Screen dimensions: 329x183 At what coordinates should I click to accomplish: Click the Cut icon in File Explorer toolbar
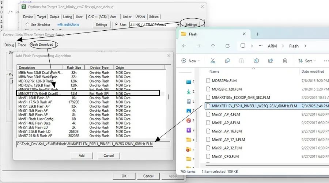tap(212, 61)
